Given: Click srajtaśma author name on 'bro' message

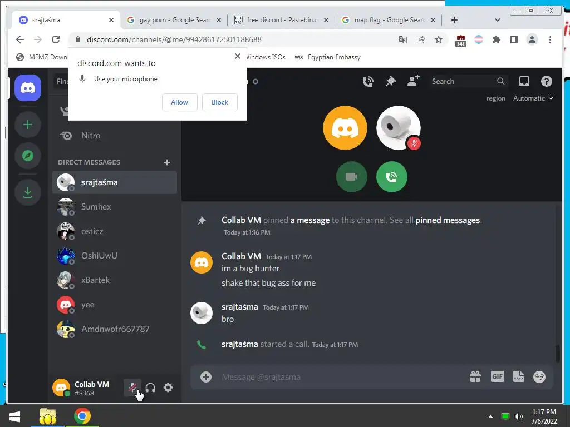Looking at the screenshot, I should pyautogui.click(x=239, y=307).
